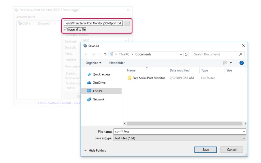This screenshot has width=261, height=163.
Task: Click the Save As dialog title icon
Action: 85,46
